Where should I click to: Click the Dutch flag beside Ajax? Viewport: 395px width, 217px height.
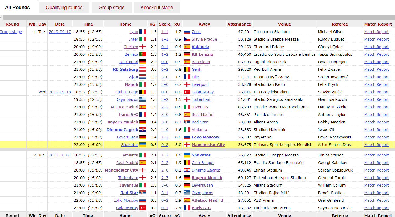click(x=143, y=77)
